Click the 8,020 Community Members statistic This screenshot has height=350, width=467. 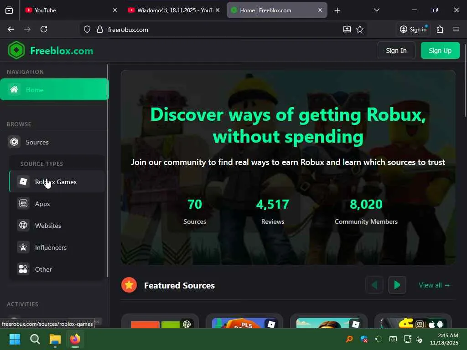pyautogui.click(x=366, y=211)
